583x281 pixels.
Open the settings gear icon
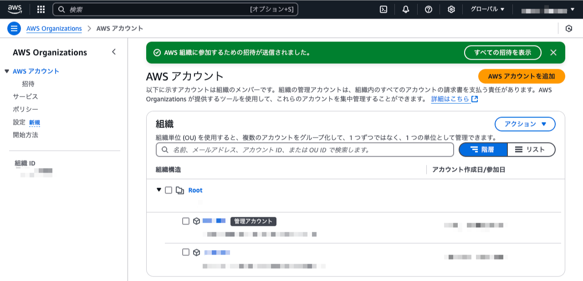[451, 9]
